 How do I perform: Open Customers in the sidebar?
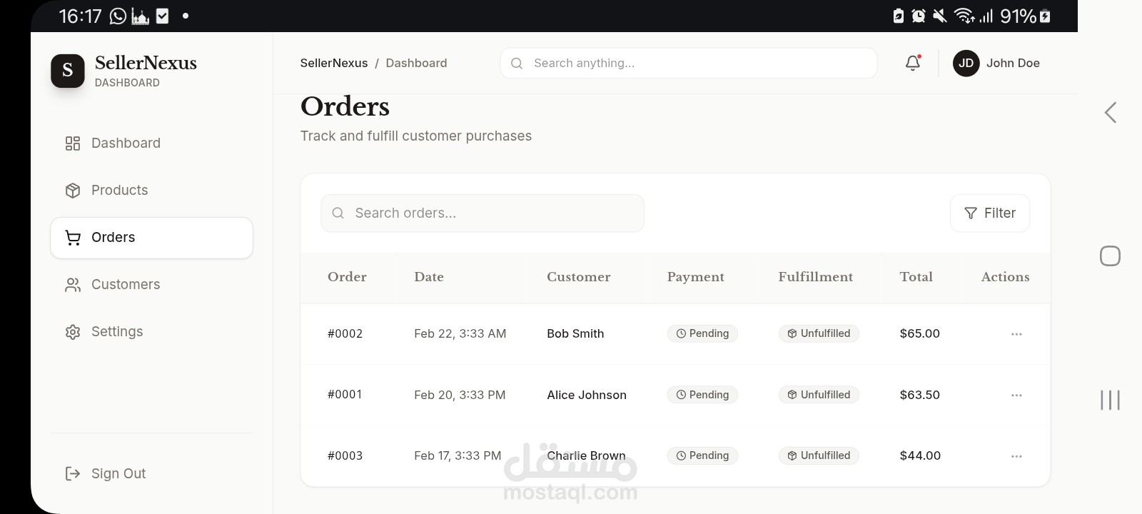point(151,285)
